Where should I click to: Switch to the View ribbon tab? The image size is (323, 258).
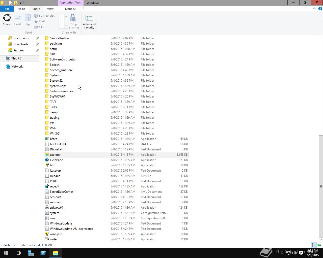50,9
